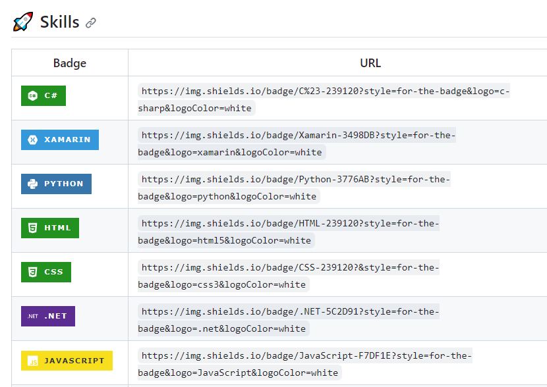
Task: Click the JavaScript-F7DF1E shields.io URL text
Action: pyautogui.click(x=305, y=365)
